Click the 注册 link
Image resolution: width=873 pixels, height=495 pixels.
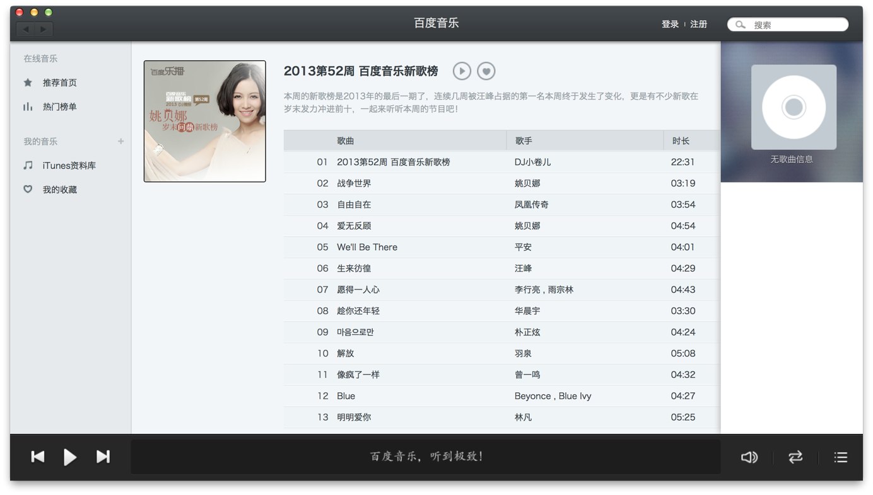[x=698, y=24]
